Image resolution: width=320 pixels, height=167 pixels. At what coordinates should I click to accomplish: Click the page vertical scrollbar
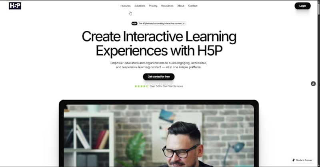coord(318,83)
